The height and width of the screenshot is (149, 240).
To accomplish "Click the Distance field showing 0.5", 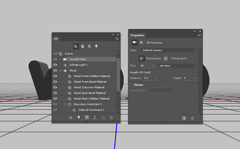I will click(x=148, y=78).
